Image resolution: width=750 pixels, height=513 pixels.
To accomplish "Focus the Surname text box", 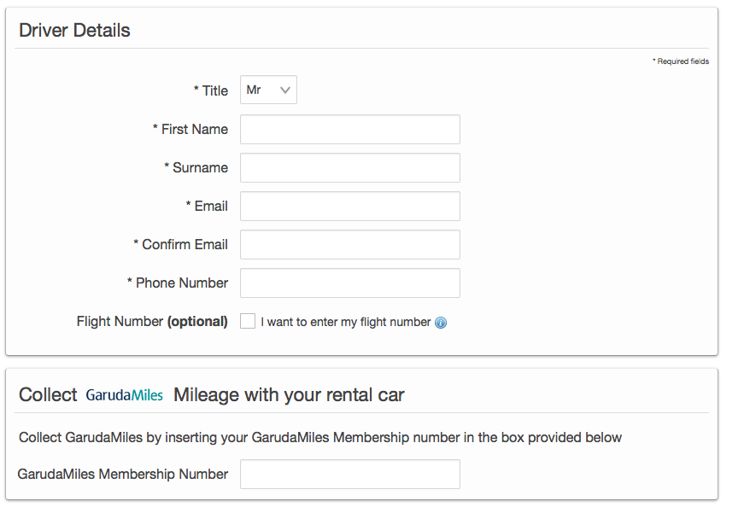I will click(349, 168).
